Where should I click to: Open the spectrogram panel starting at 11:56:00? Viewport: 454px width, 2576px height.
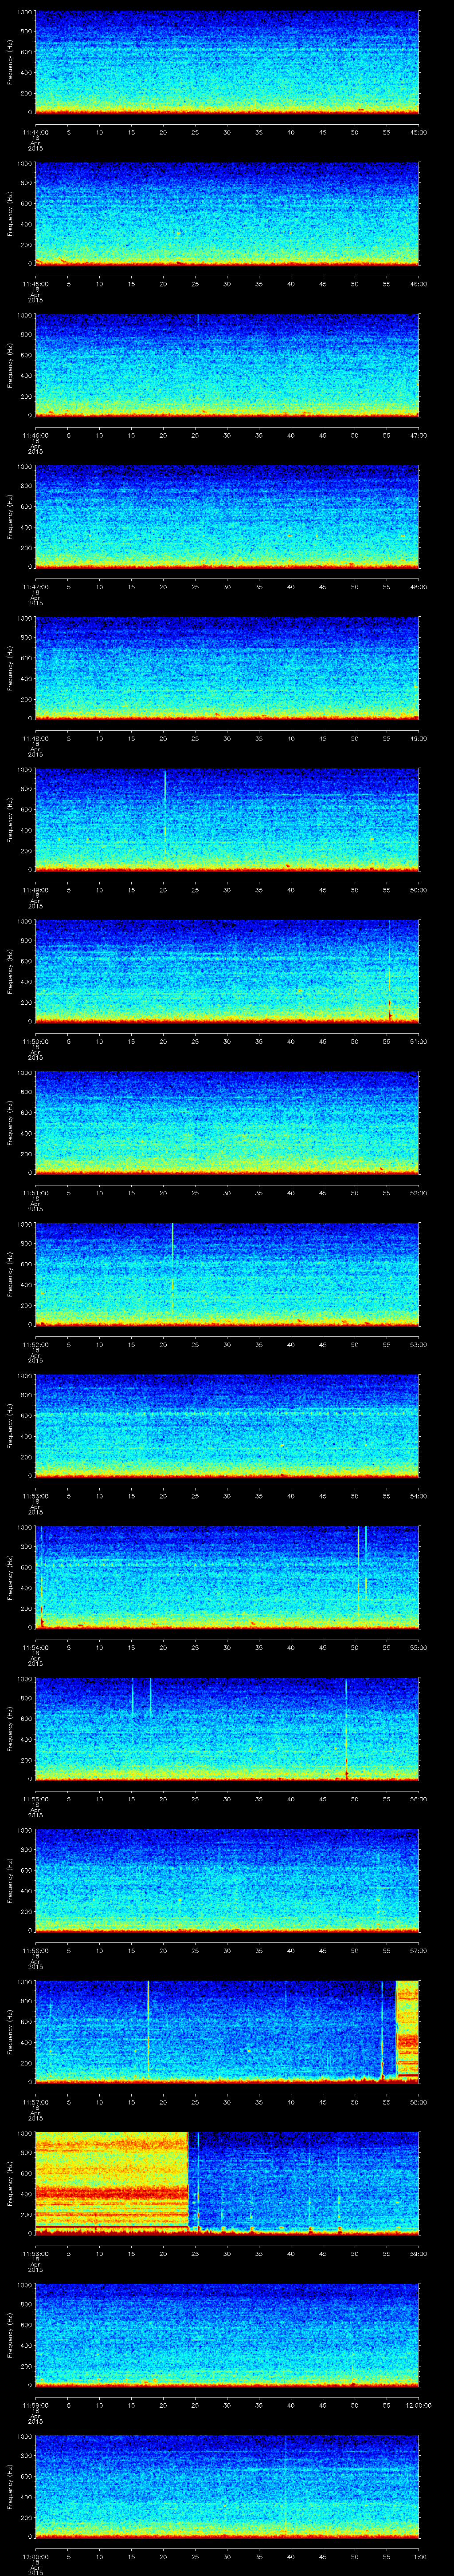coord(227,1881)
